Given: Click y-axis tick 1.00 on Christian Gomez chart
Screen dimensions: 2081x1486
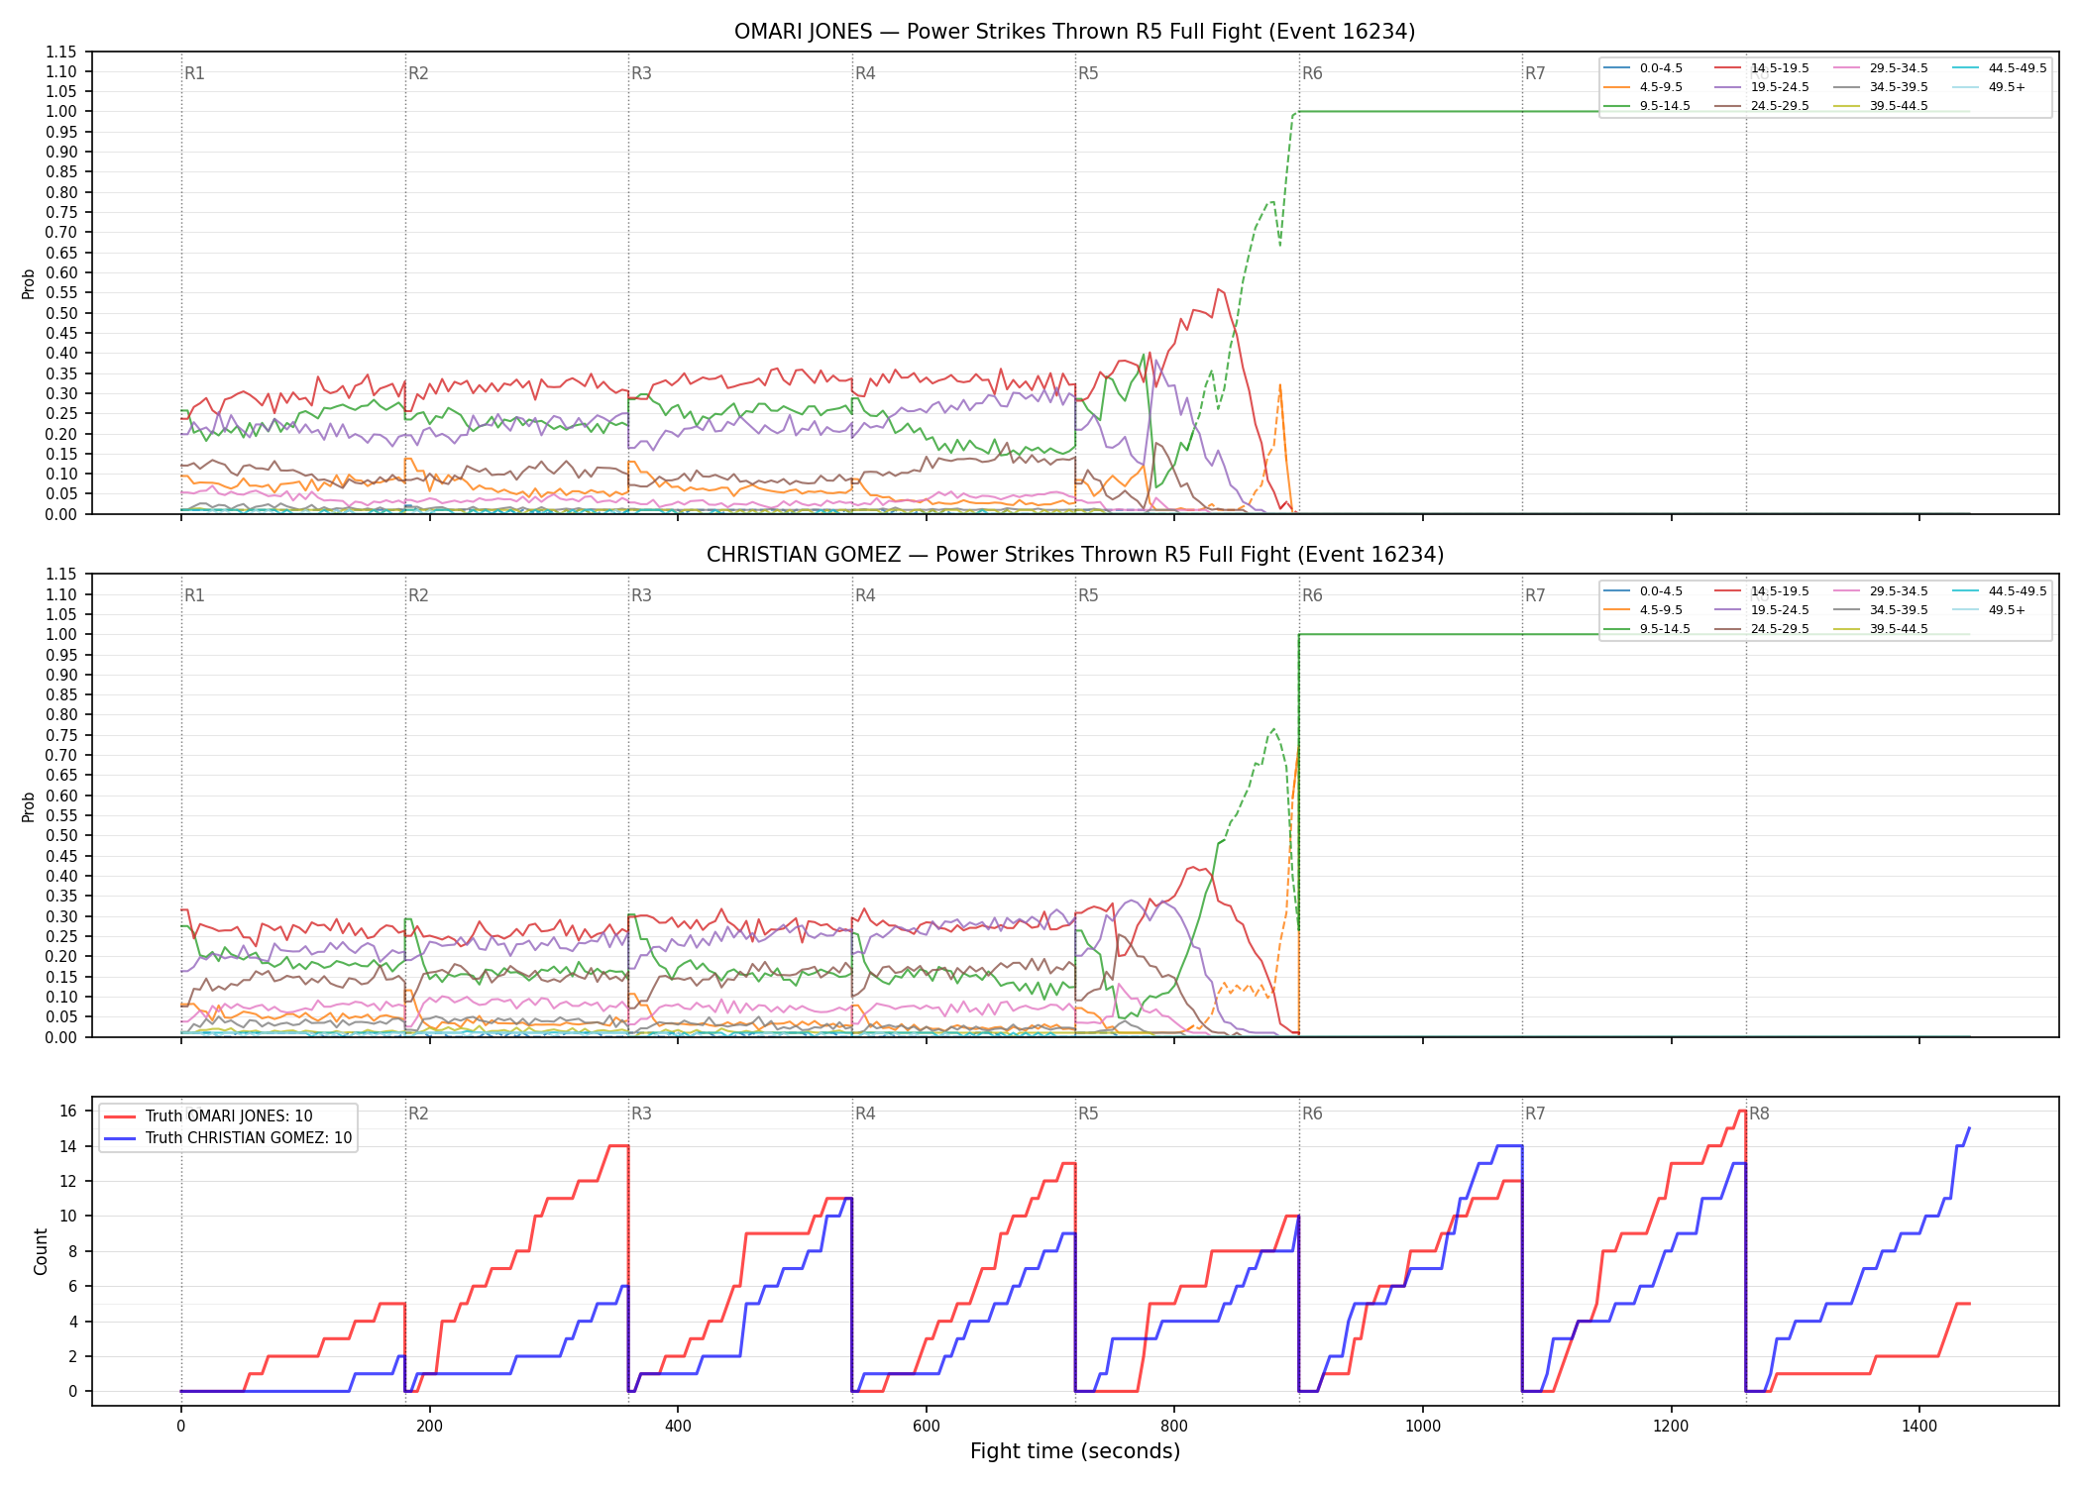Looking at the screenshot, I should [61, 634].
